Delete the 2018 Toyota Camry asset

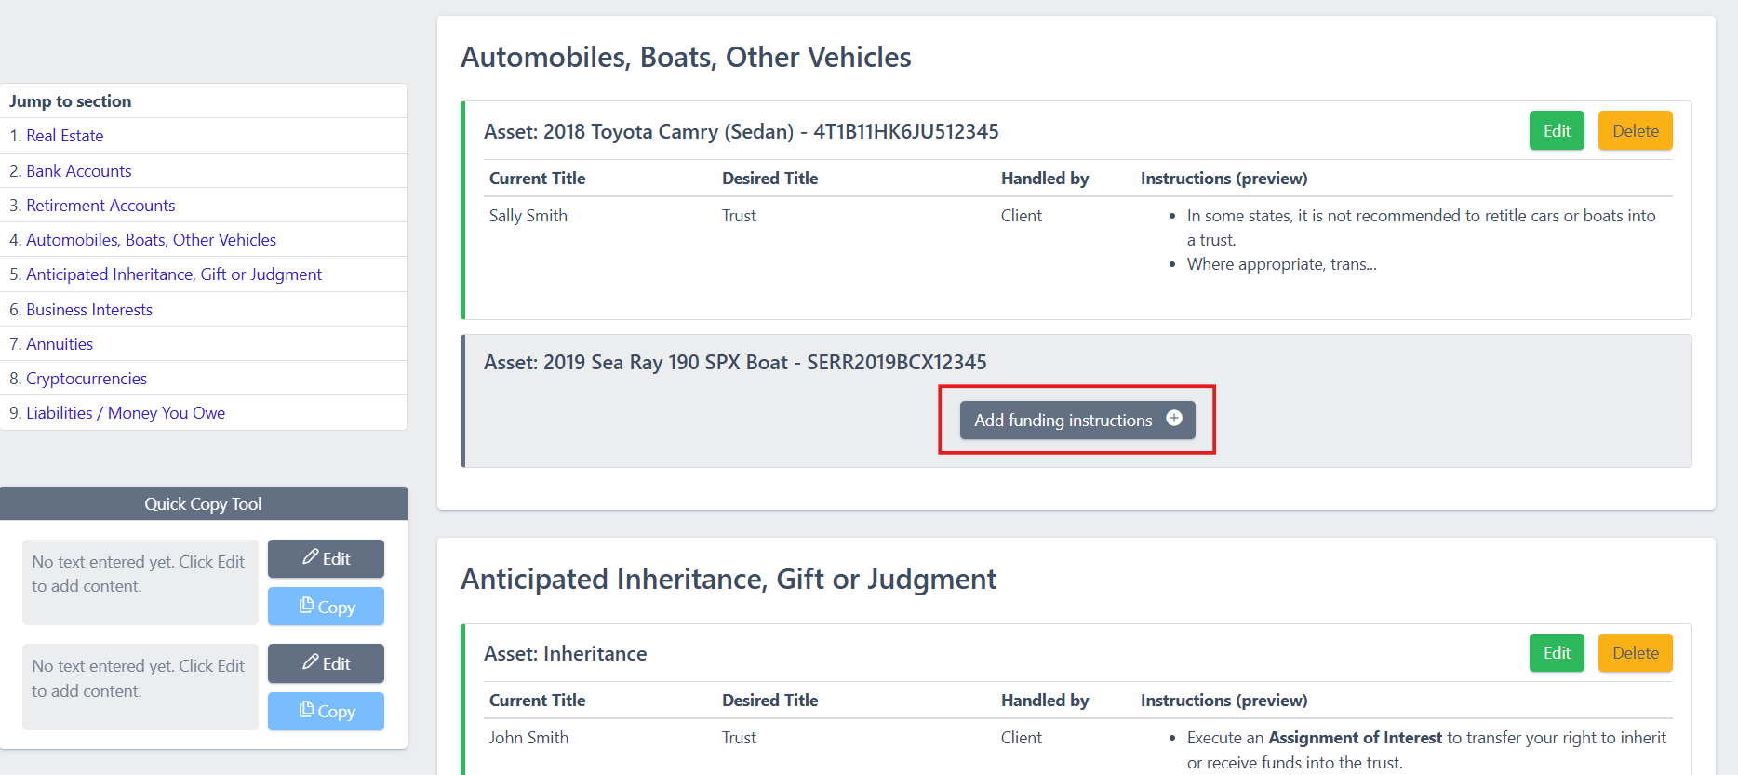pyautogui.click(x=1635, y=131)
